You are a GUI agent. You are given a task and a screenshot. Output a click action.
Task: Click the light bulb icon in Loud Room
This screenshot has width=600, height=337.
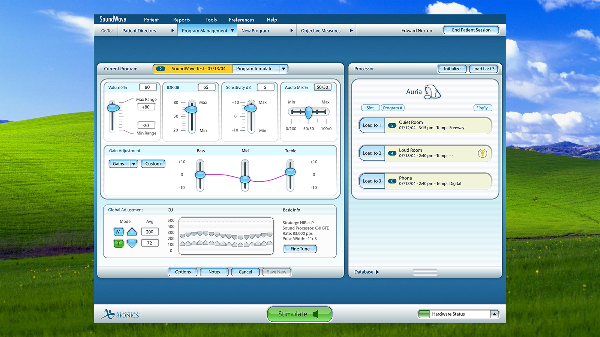coord(482,153)
